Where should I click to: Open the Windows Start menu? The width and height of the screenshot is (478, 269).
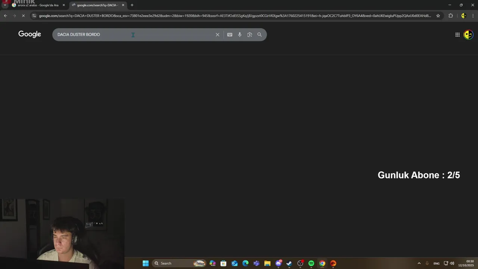[x=146, y=263]
